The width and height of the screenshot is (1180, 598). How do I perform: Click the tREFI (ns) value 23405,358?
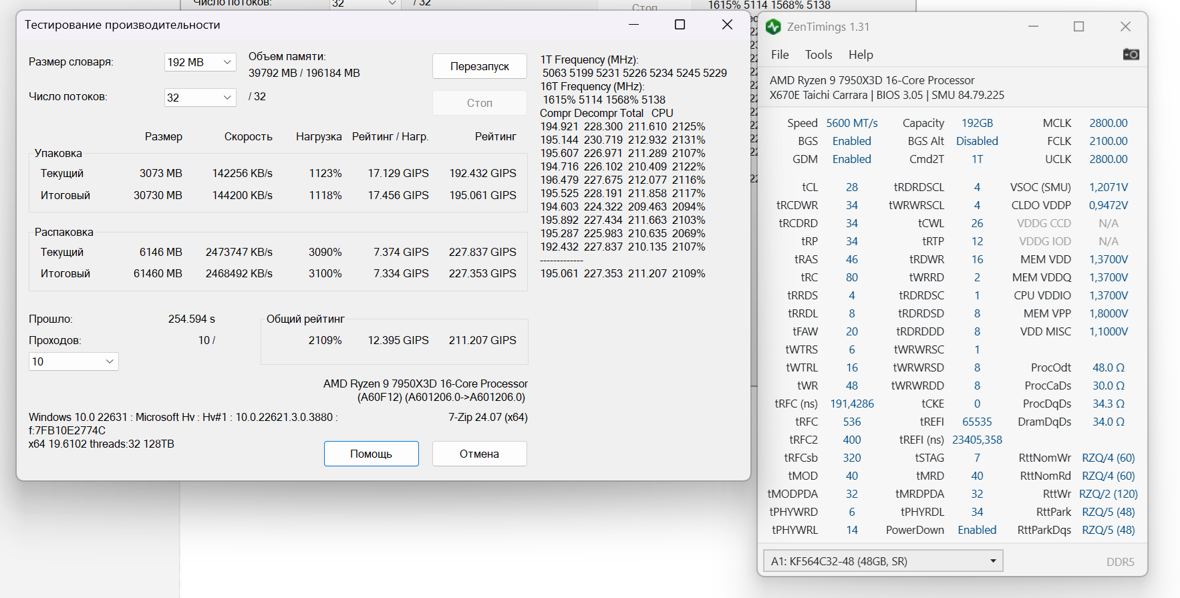click(977, 440)
